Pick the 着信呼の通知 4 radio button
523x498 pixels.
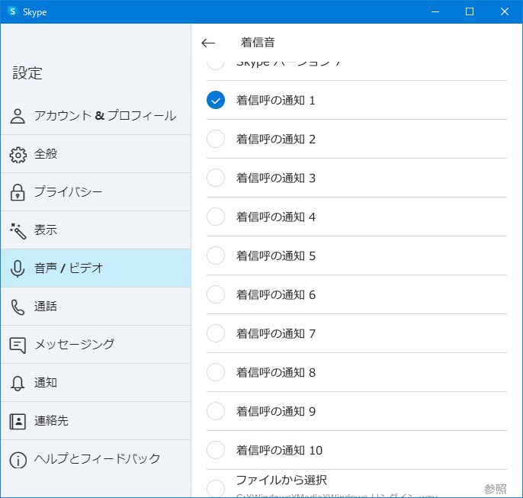216,217
